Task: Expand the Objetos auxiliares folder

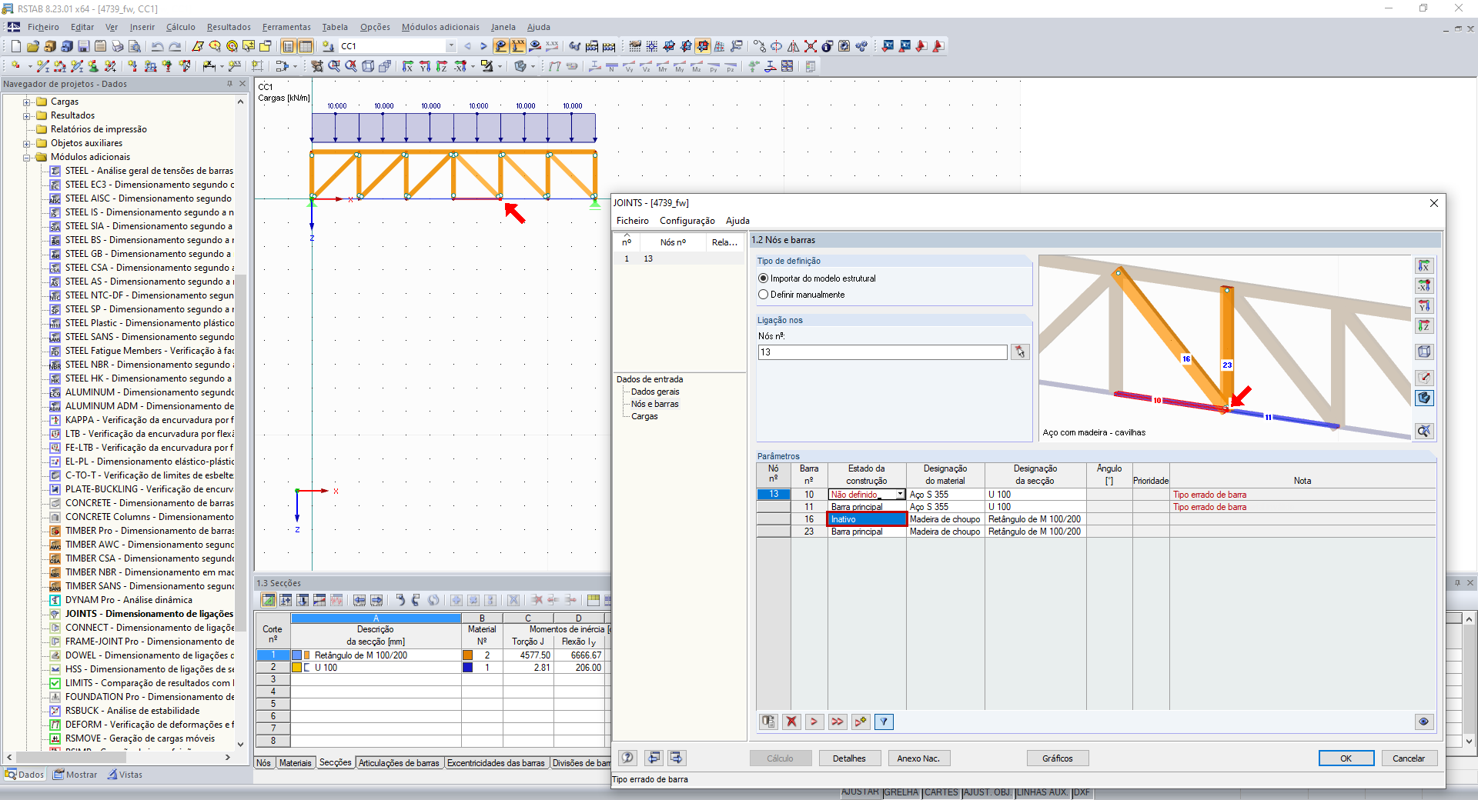Action: coord(27,143)
